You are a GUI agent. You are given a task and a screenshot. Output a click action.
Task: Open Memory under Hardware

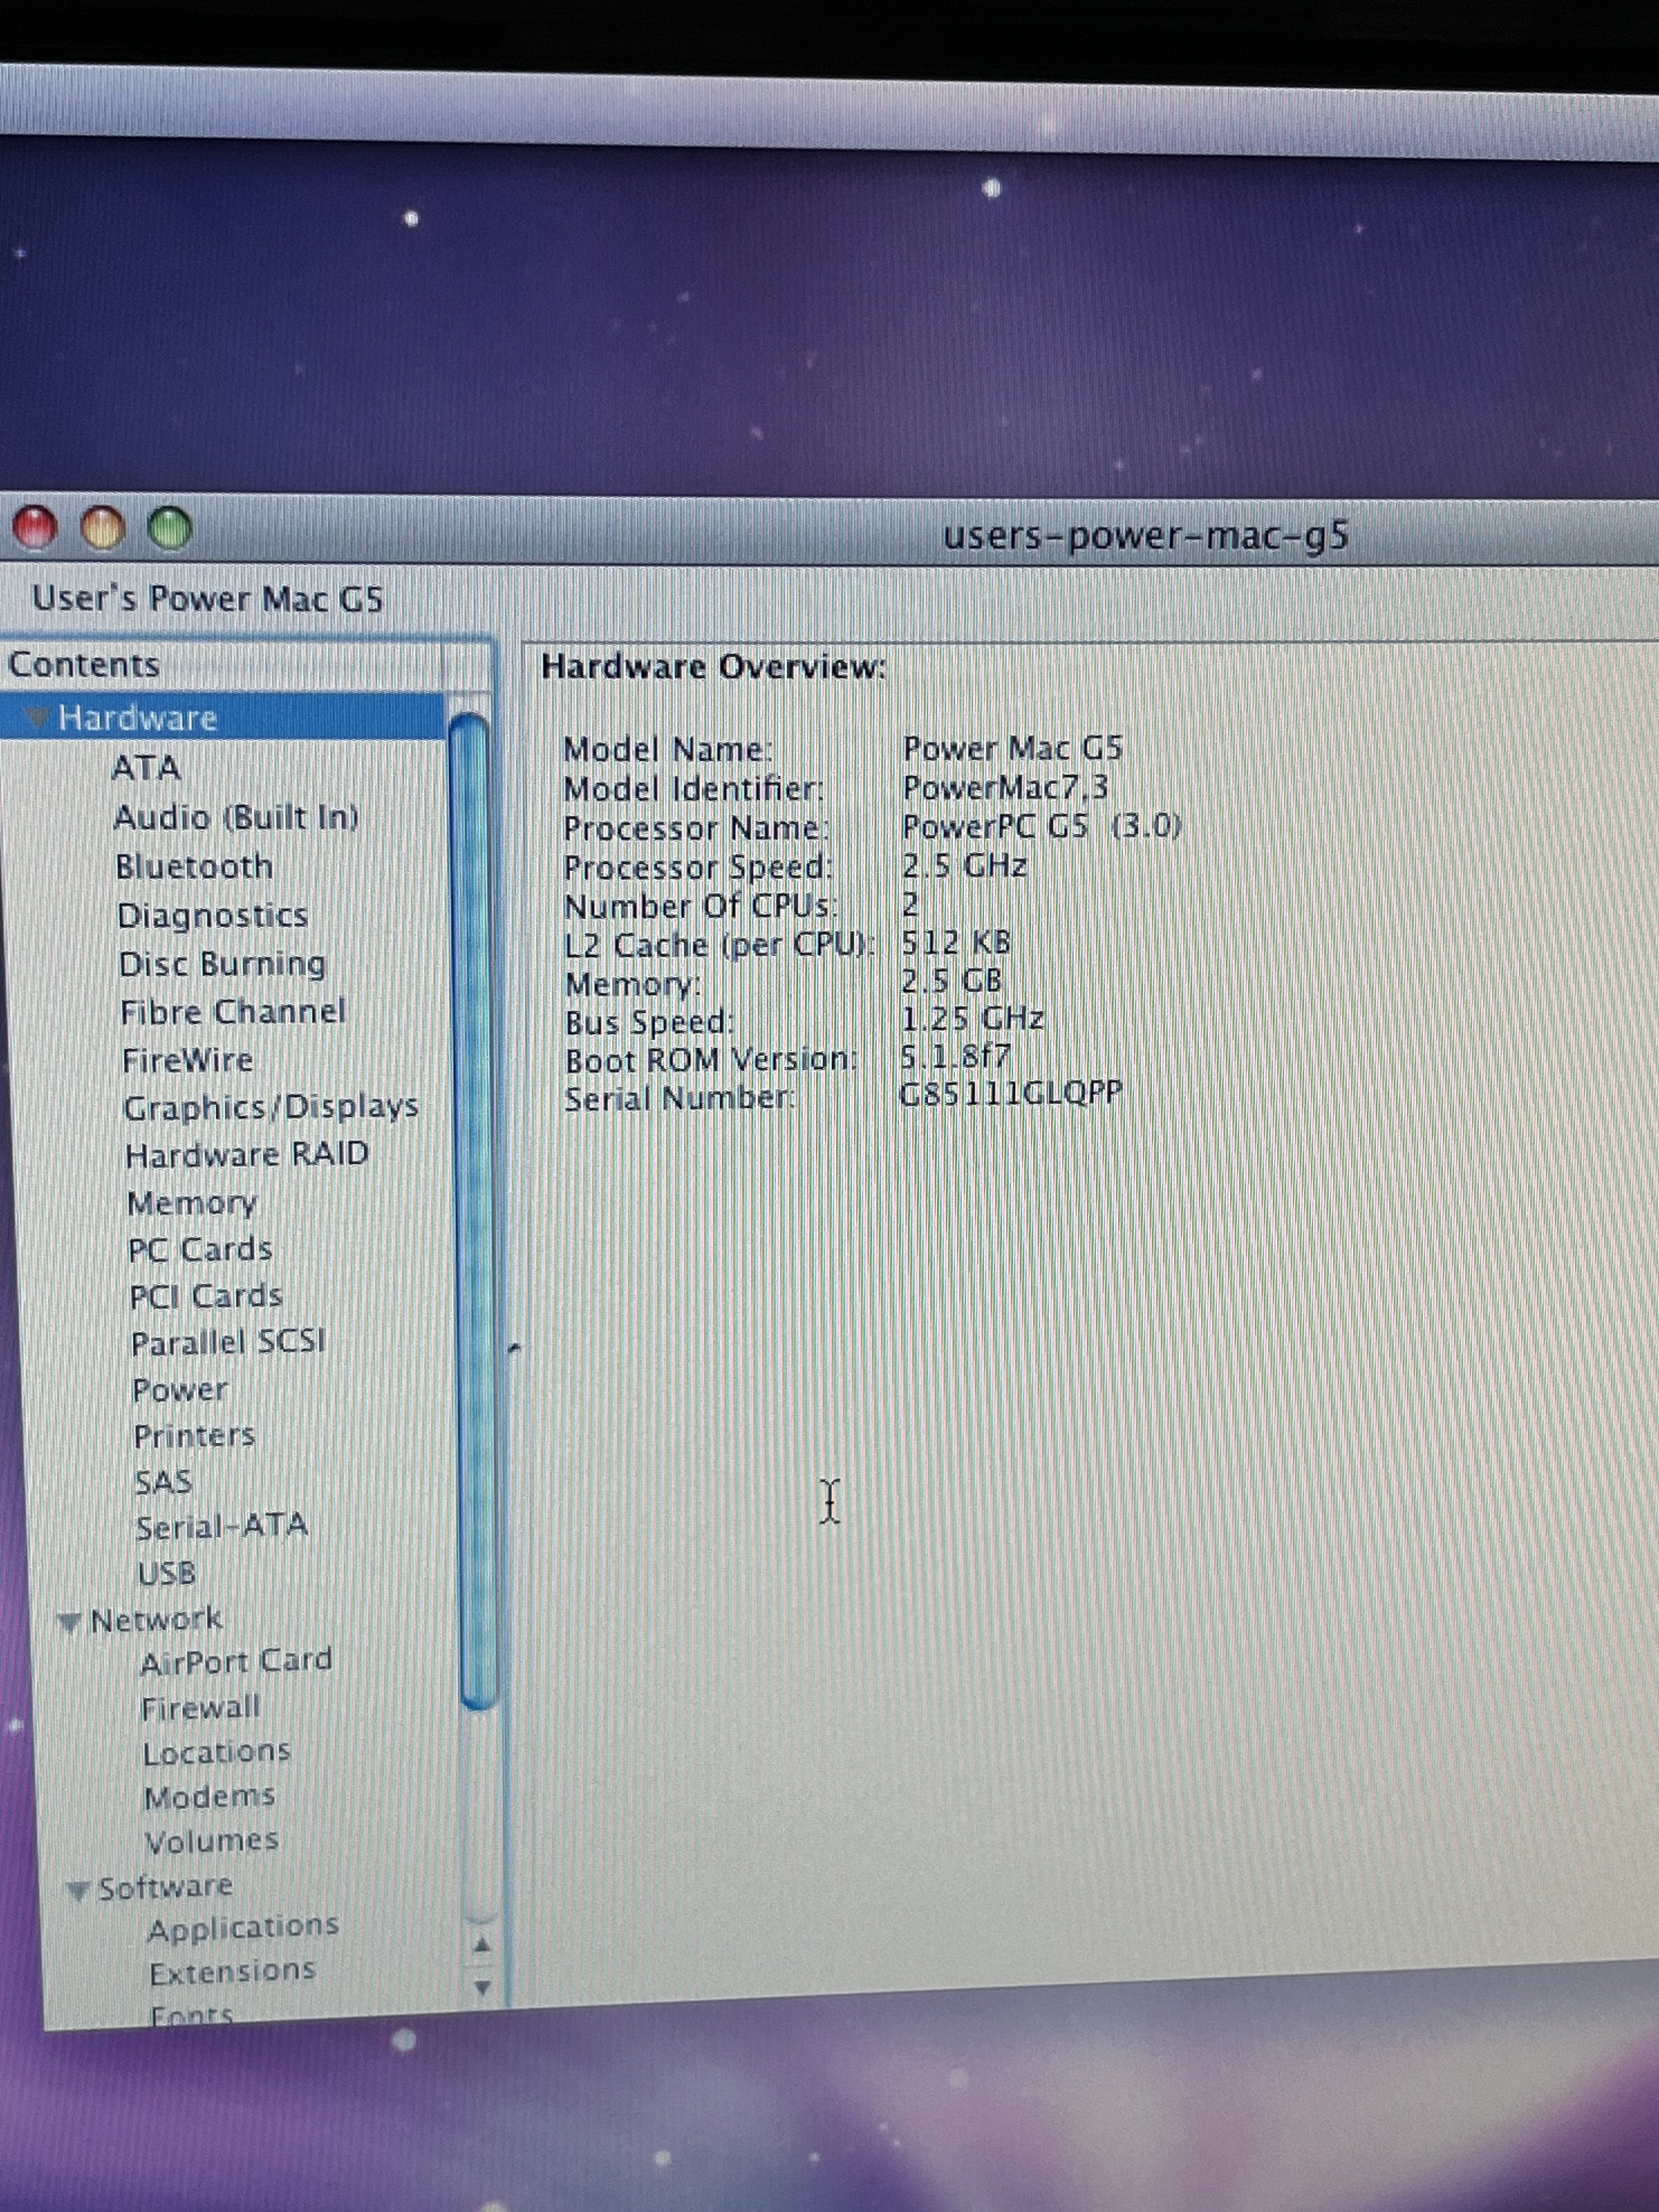192,1203
